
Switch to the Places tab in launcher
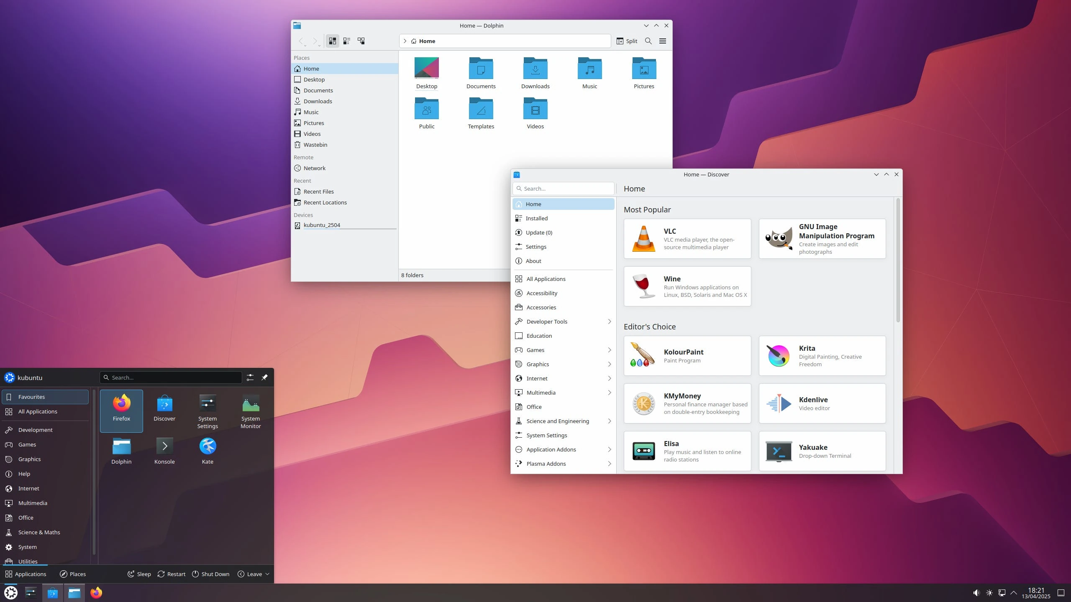click(73, 574)
